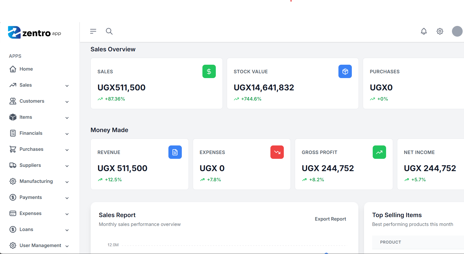This screenshot has width=464, height=254.
Task: Open the Manufacturing sidebar menu label
Action: pos(36,181)
